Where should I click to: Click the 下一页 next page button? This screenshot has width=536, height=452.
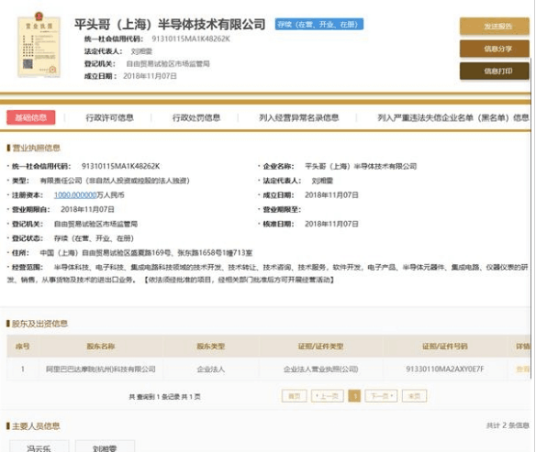click(x=381, y=396)
